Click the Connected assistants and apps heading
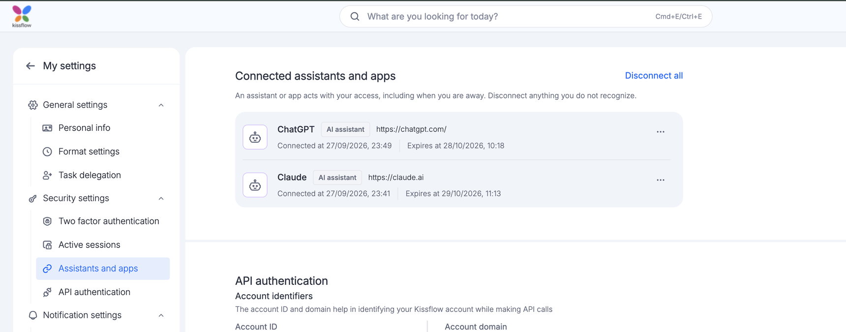Viewport: 846px width, 332px height. (x=315, y=76)
